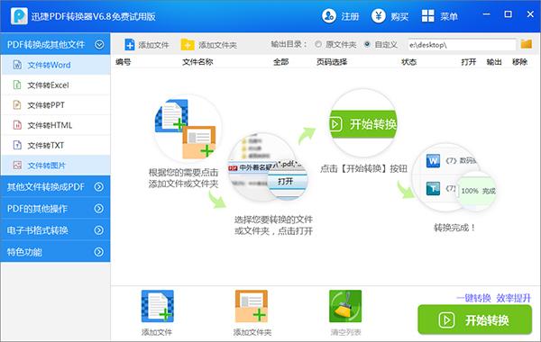Click the output path field e:\desktop\
The image size is (541, 342).
point(462,45)
